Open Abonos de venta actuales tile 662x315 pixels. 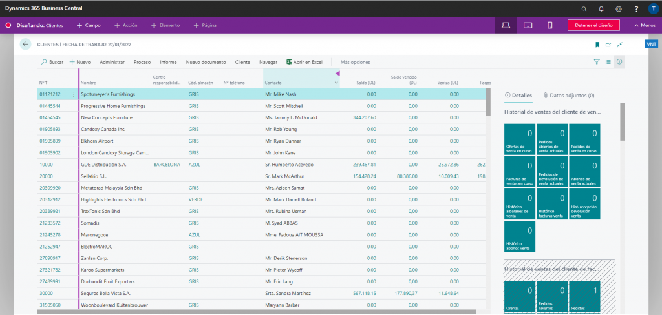pos(584,172)
